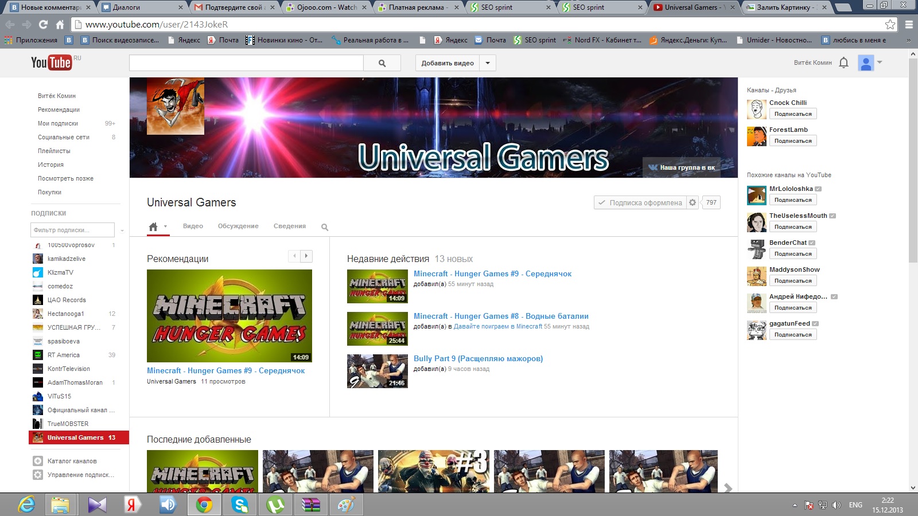Screen dimensions: 918x516
Task: Open the home tab dropdown arrow
Action: coord(165,226)
